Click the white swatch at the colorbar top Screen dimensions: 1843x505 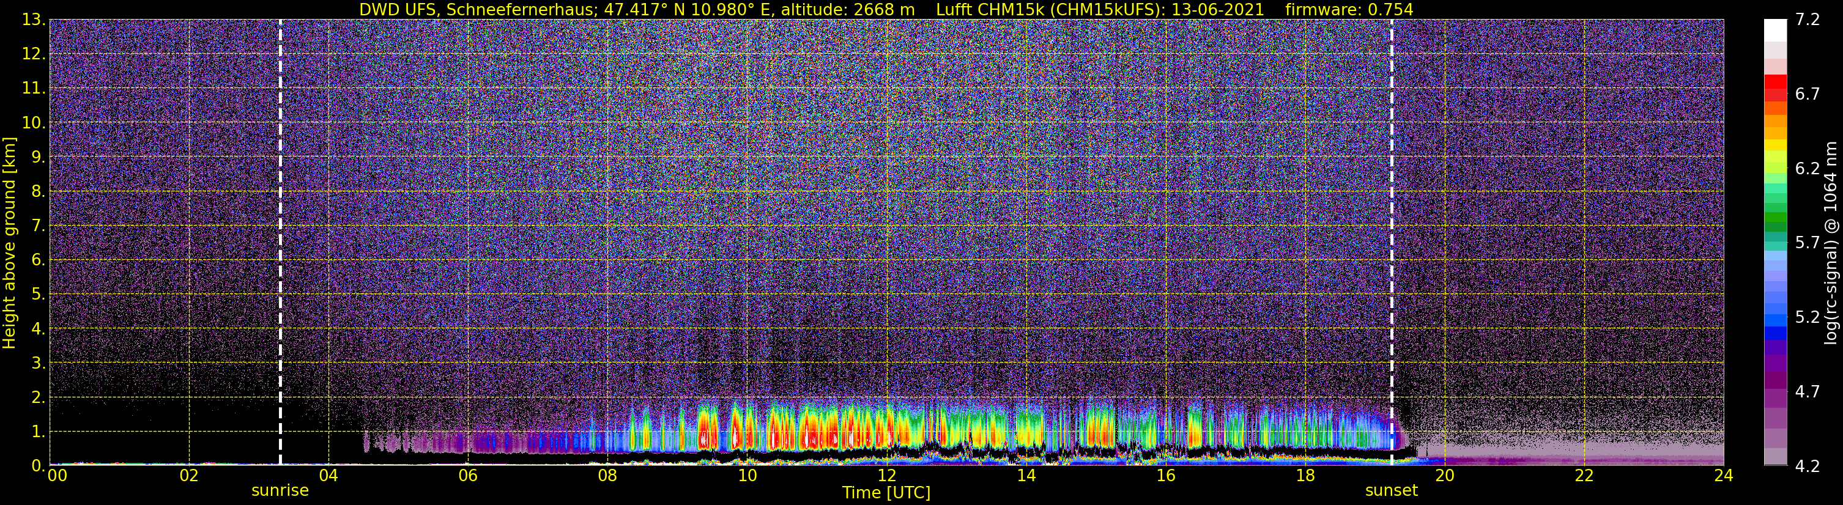[x=1775, y=30]
